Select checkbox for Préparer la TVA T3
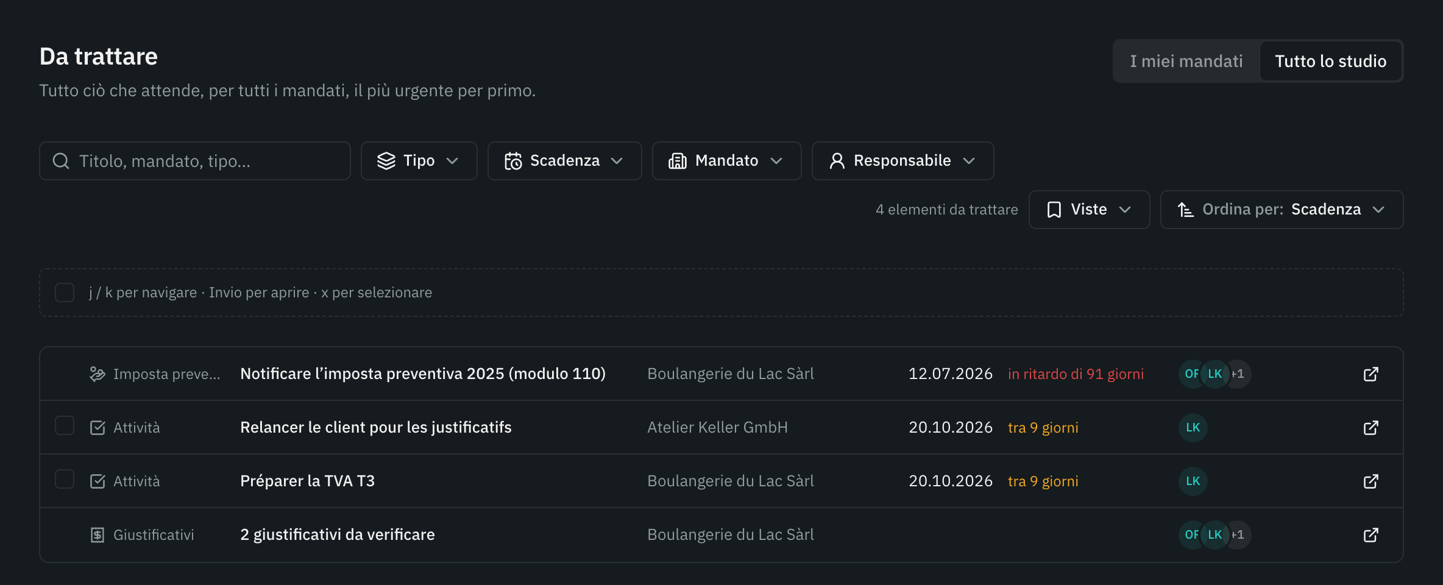 [65, 479]
